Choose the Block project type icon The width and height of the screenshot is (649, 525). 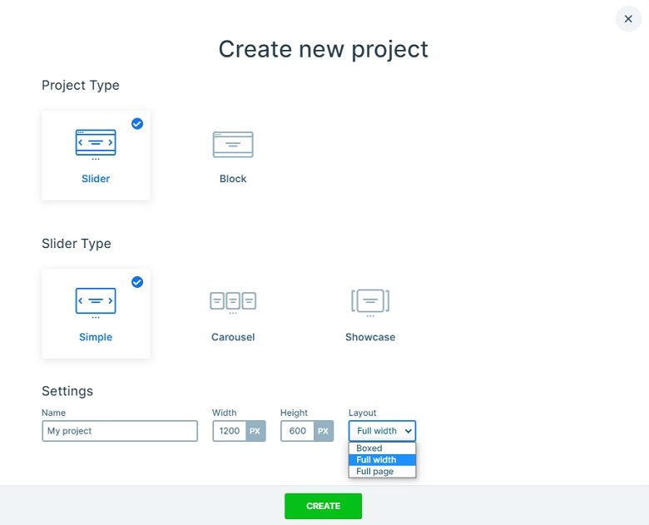point(233,145)
